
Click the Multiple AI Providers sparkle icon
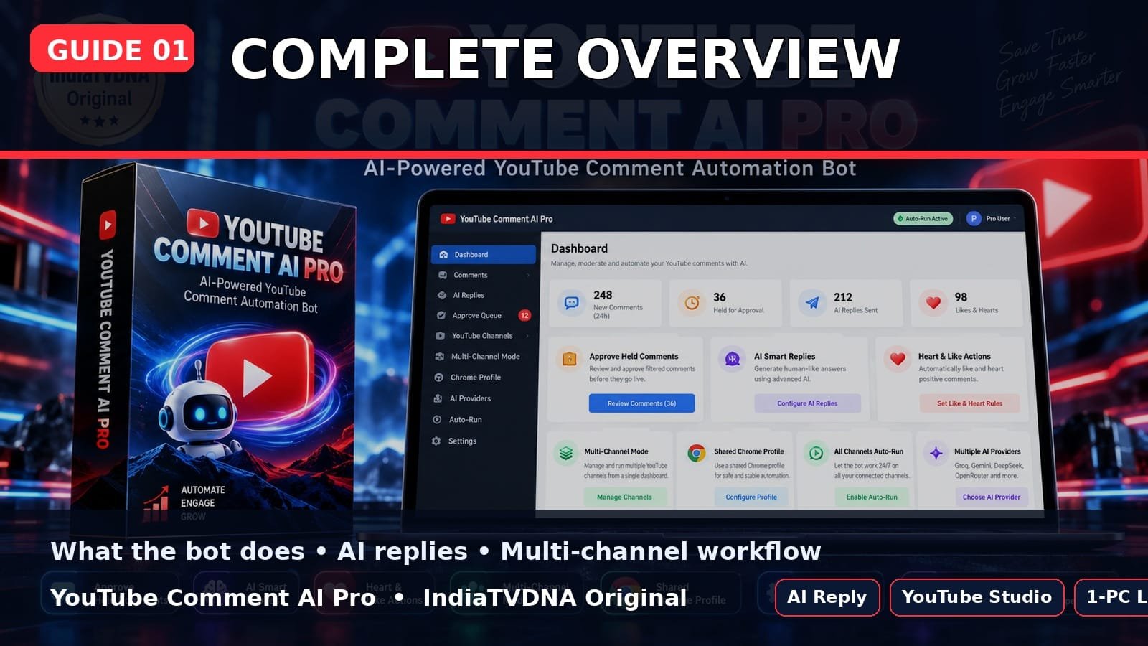pos(936,454)
